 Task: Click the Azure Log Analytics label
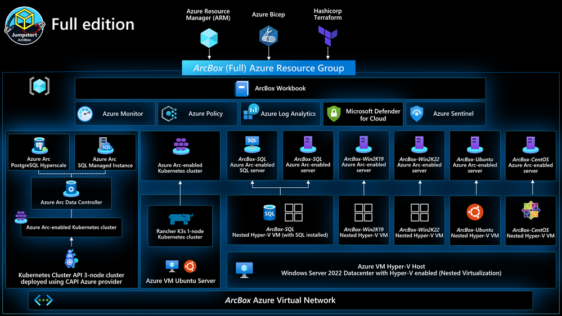[288, 114]
